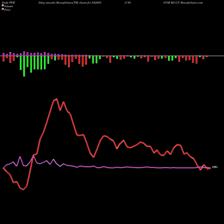Click the value label at line end
The height and width of the screenshot is (224, 224).
pyautogui.click(x=215, y=167)
